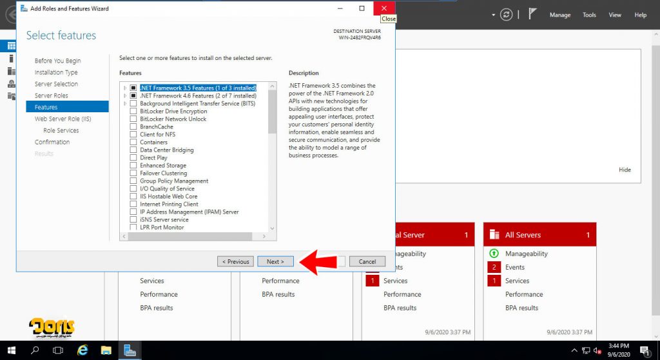Select 'Internet Printing Client' feature row
Image resolution: width=660 pixels, height=360 pixels.
point(169,204)
